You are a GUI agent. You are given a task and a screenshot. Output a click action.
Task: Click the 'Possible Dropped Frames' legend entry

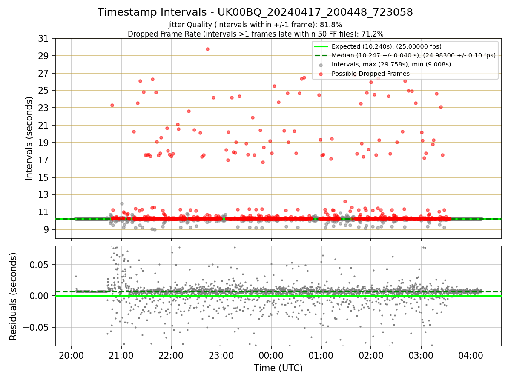coord(370,74)
